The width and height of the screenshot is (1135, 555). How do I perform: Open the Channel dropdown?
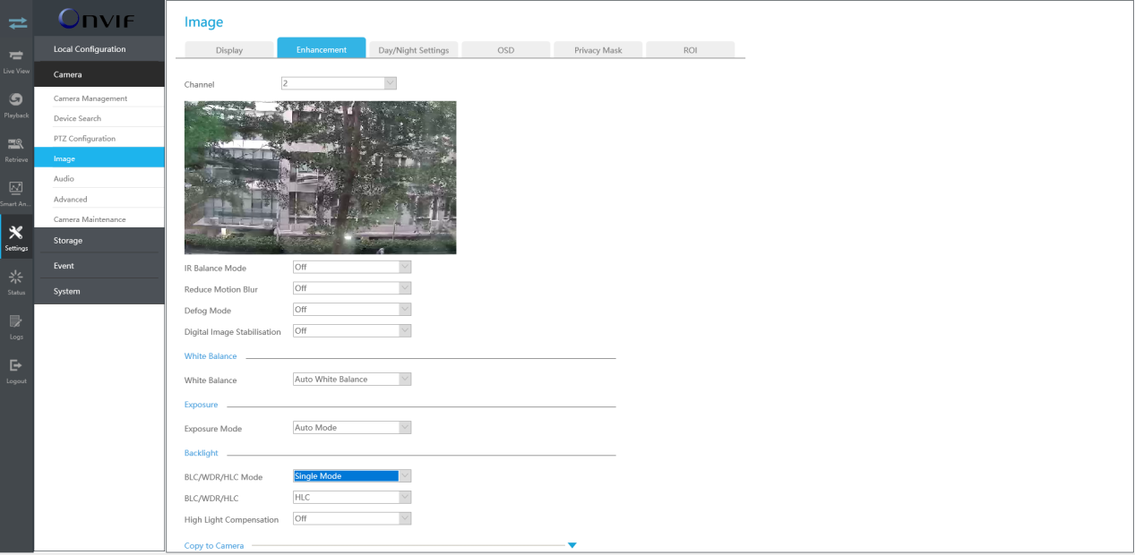[339, 83]
